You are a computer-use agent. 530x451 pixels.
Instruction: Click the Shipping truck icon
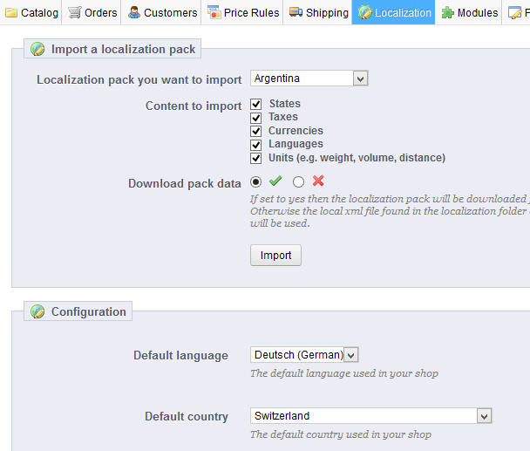pos(296,12)
